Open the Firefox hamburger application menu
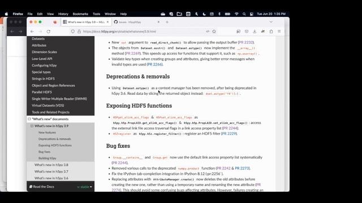The image size is (362, 203). pos(279,32)
